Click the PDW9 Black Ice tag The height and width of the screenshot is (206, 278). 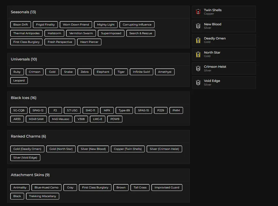point(115,119)
